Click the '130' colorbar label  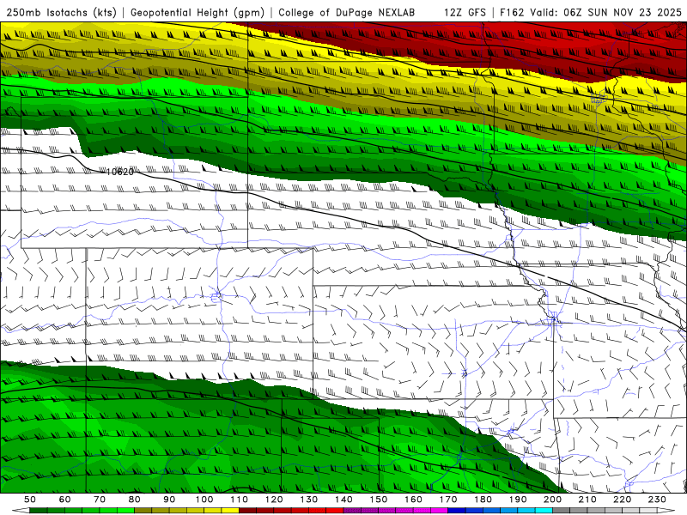pos(309,500)
